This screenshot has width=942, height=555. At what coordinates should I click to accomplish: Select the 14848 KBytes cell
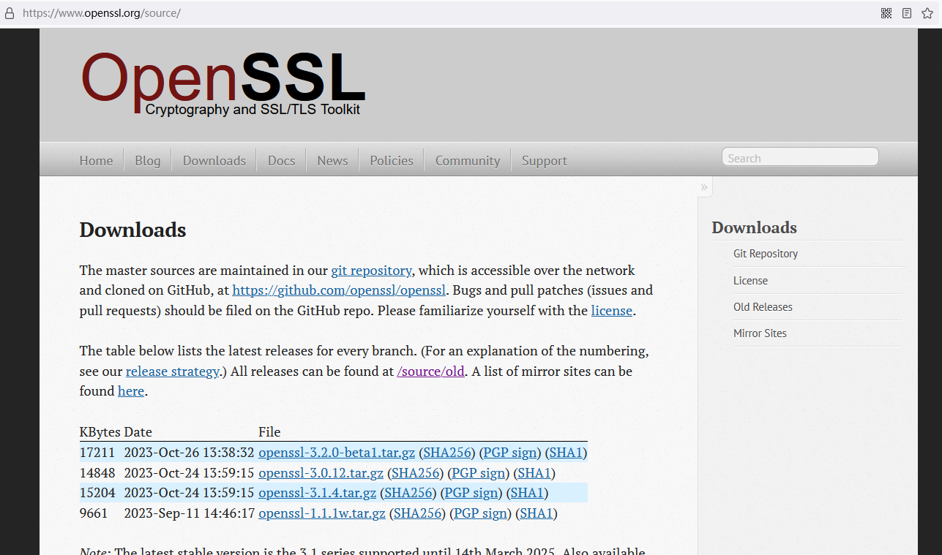[x=97, y=473]
